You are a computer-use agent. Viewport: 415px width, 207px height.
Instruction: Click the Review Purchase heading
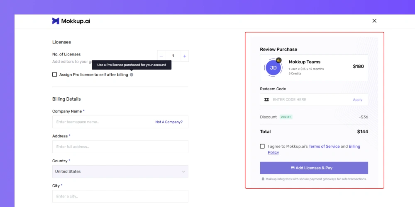tap(278, 49)
